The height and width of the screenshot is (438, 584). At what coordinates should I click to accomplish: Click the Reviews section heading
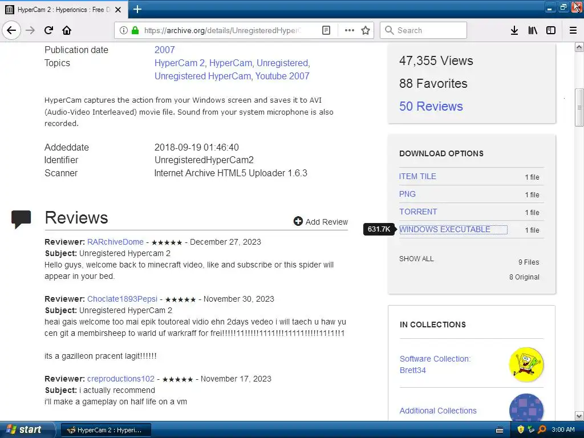[76, 217]
